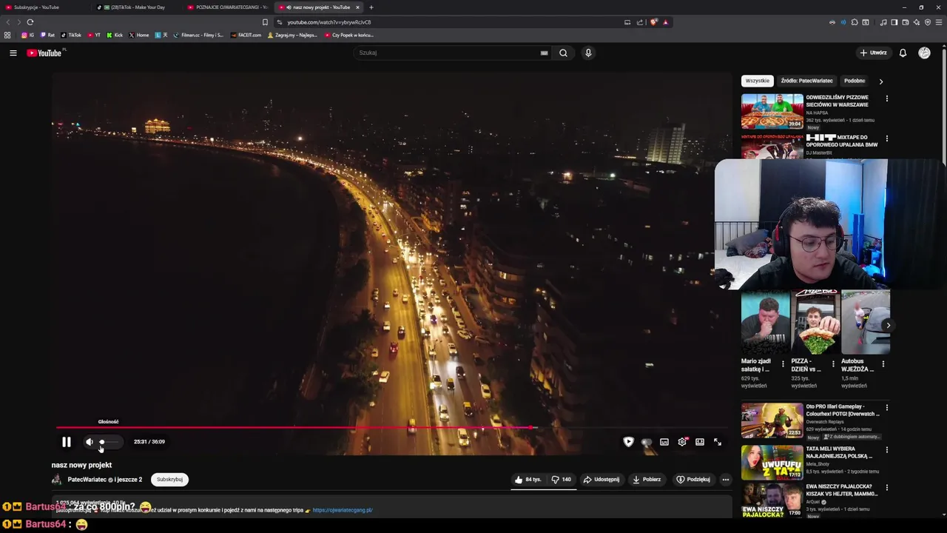Go back in browser history
The width and height of the screenshot is (947, 533).
[8, 22]
